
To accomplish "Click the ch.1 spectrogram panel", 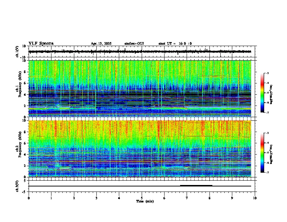I will click(140, 89).
